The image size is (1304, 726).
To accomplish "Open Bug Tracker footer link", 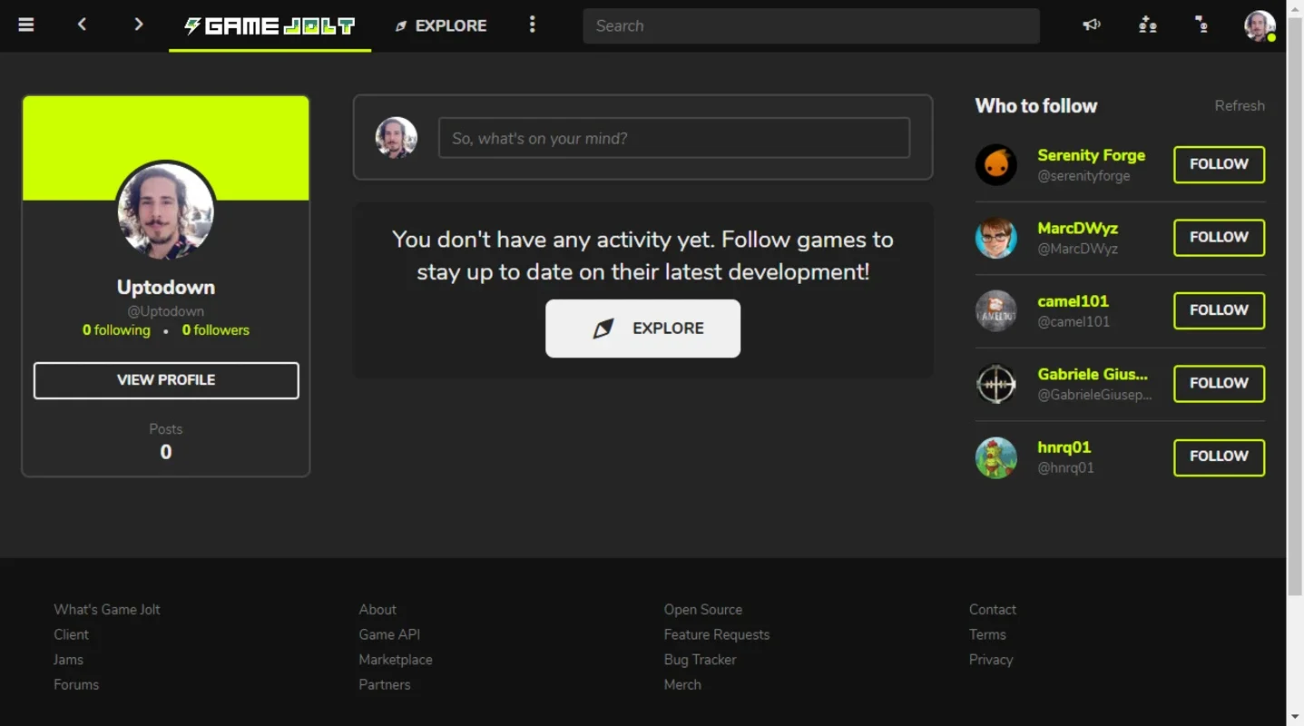I will (701, 660).
